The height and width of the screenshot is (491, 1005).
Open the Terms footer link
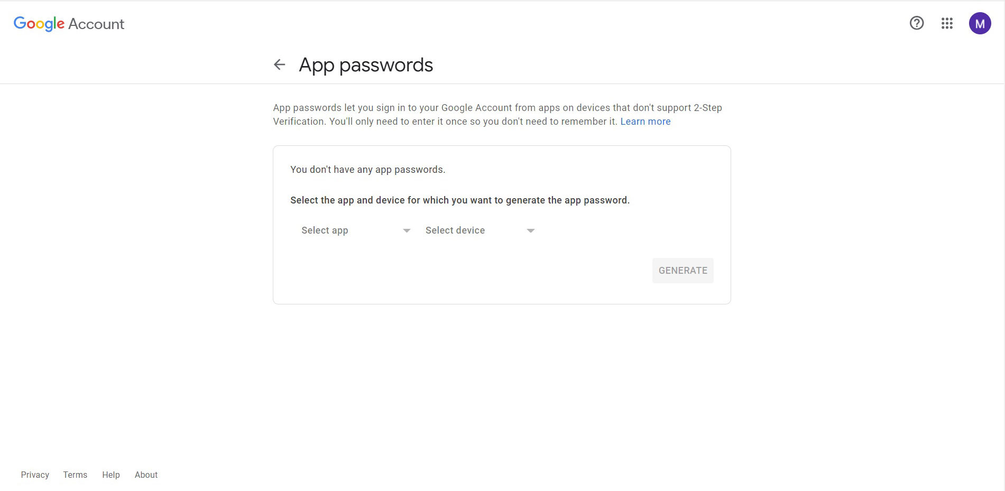(x=75, y=475)
